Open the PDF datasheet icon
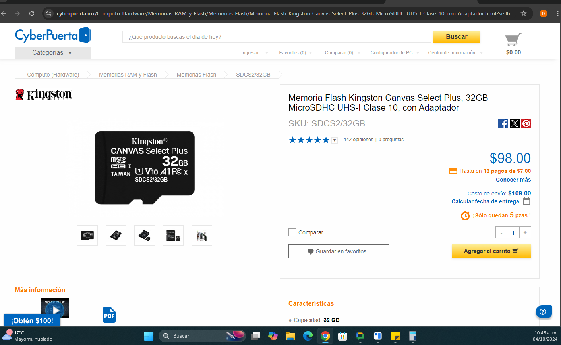Screen dimensions: 561x345 pos(109,315)
